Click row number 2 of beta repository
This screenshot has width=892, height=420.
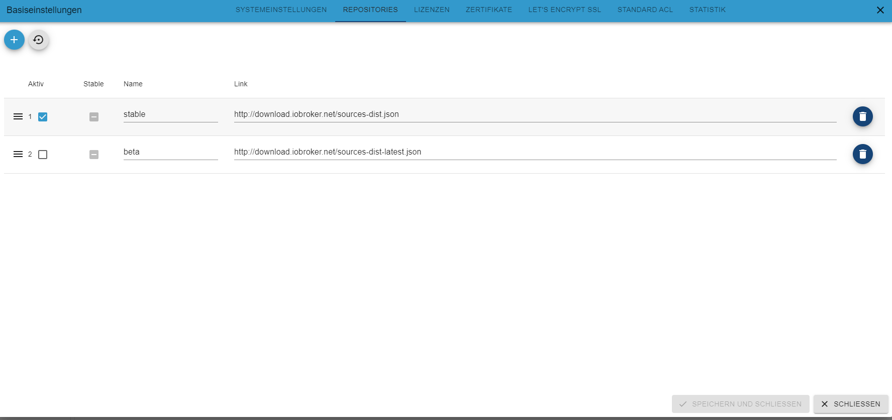tap(30, 155)
